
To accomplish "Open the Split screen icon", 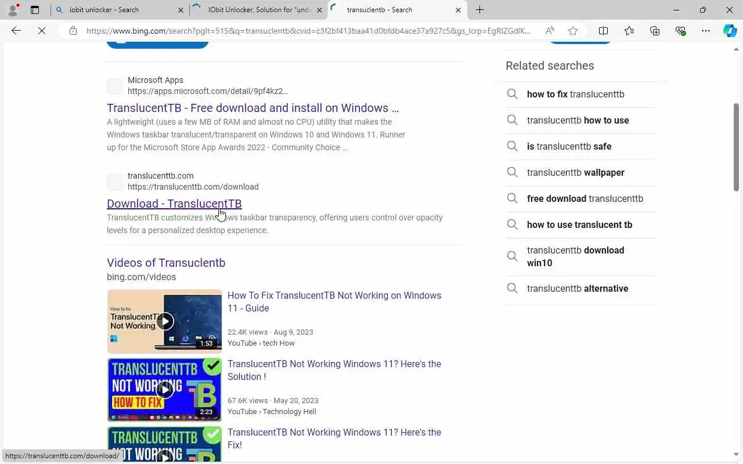I will click(603, 31).
